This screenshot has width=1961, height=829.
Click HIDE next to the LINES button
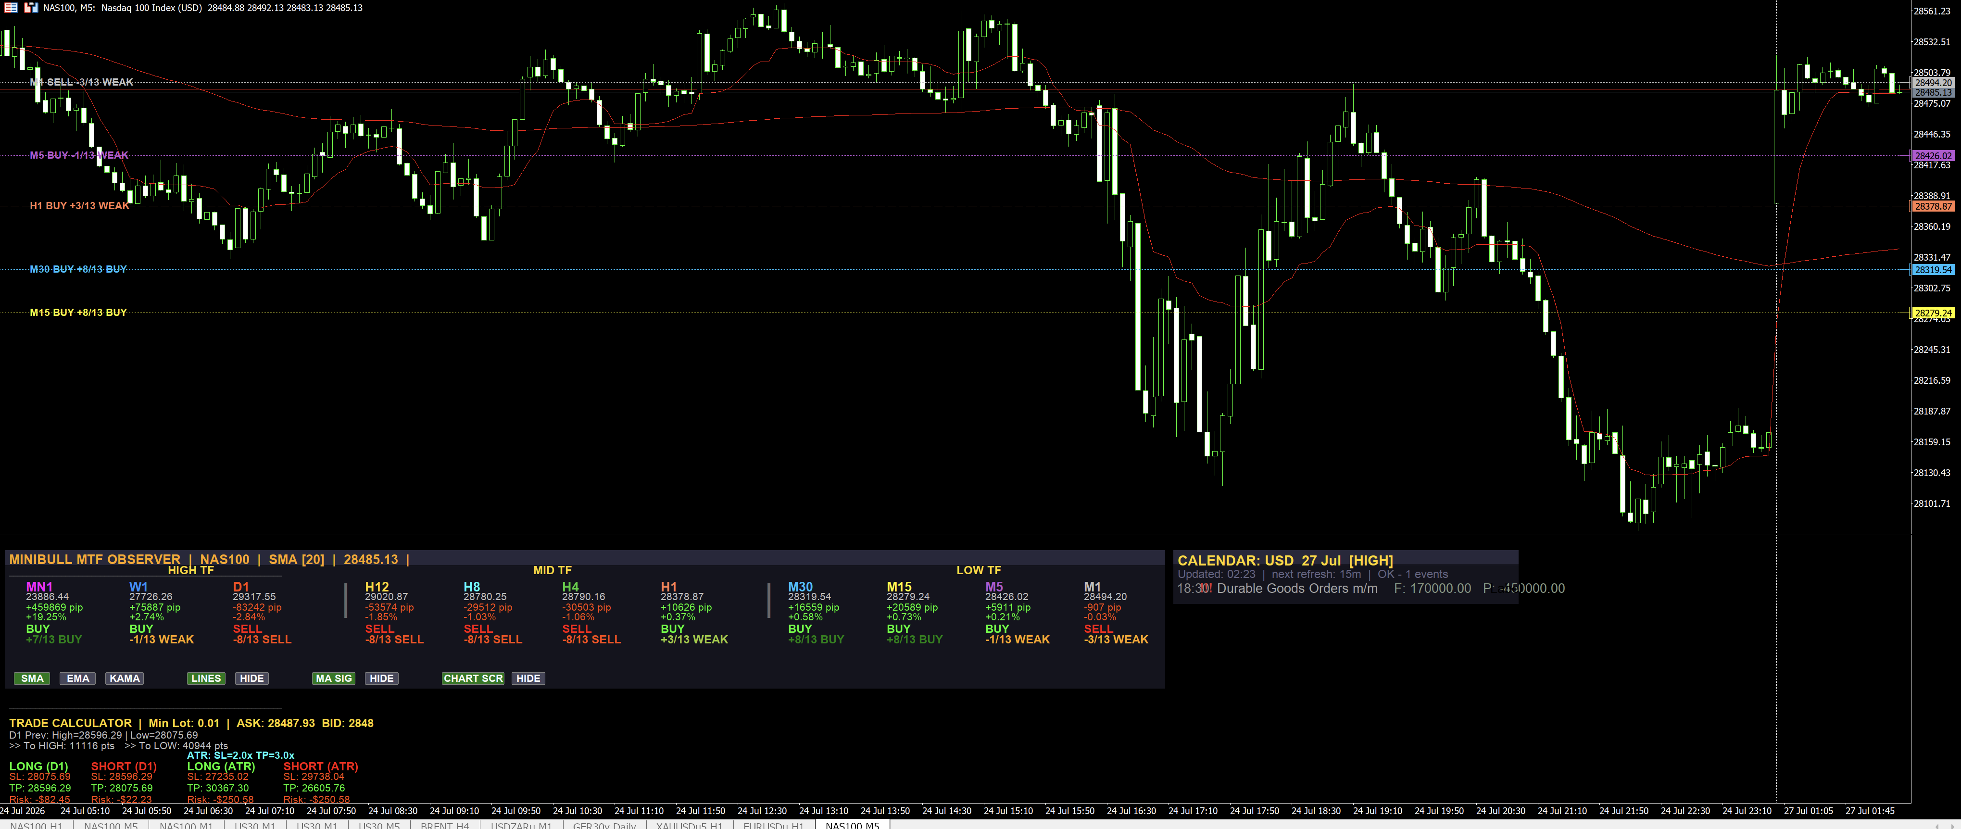[251, 678]
